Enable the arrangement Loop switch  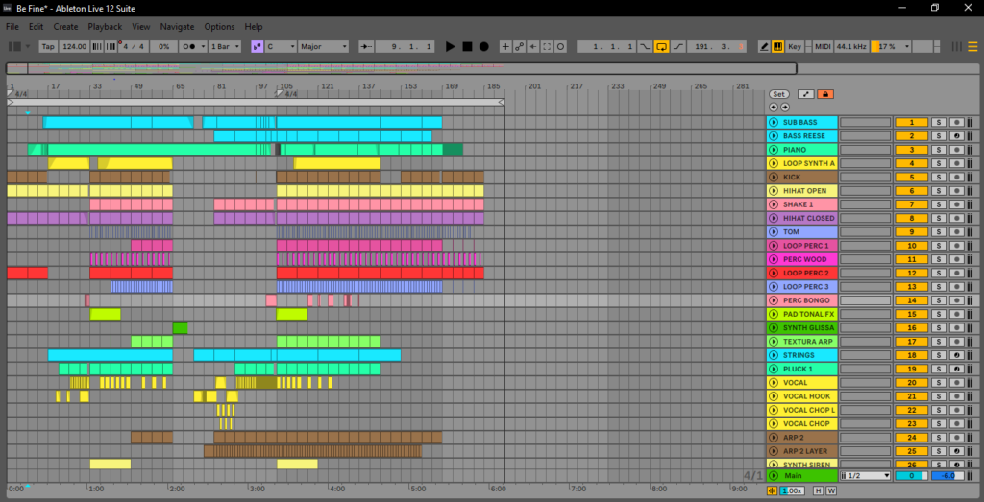662,46
